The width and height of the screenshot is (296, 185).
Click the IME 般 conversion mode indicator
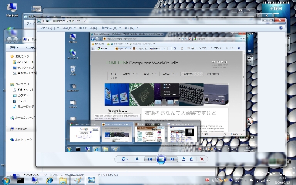[x=216, y=180]
